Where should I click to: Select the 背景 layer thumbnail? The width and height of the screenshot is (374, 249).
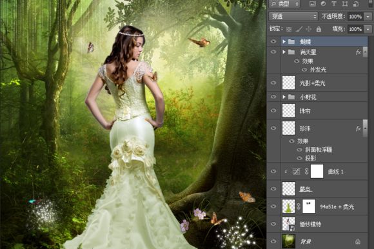(289, 241)
